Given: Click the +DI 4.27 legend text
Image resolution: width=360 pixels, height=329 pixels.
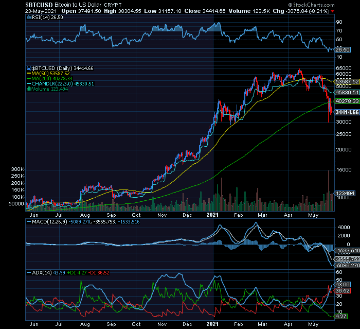Looking at the screenshot, I should (x=77, y=273).
